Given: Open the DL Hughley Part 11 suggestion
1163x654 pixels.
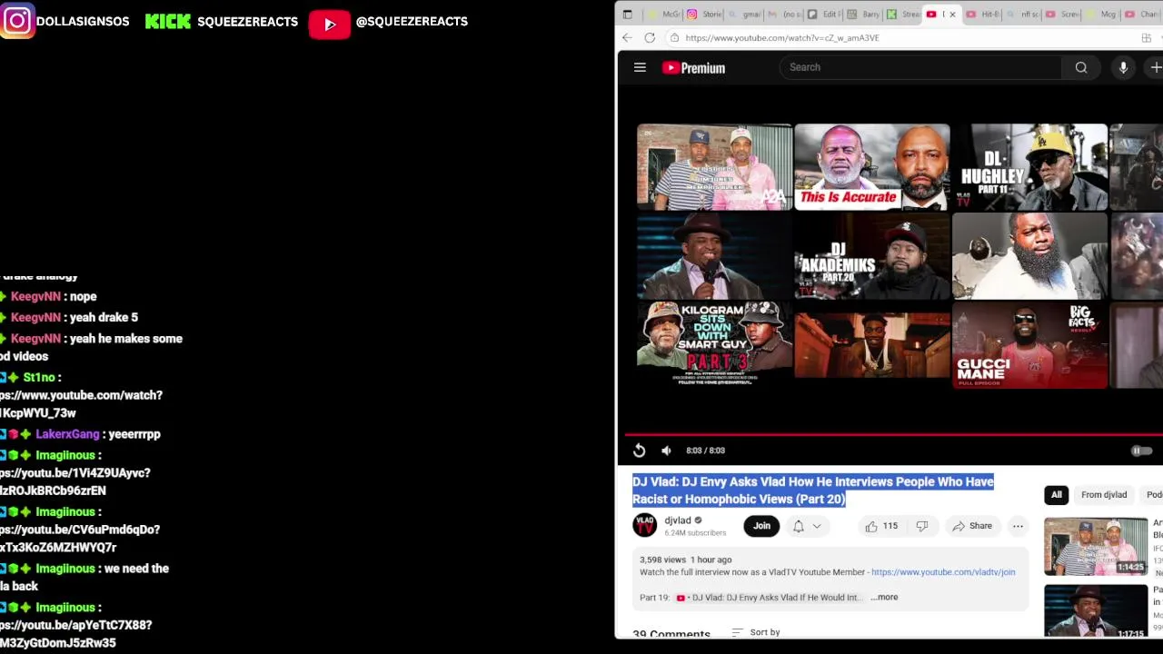Looking at the screenshot, I should 1029,167.
